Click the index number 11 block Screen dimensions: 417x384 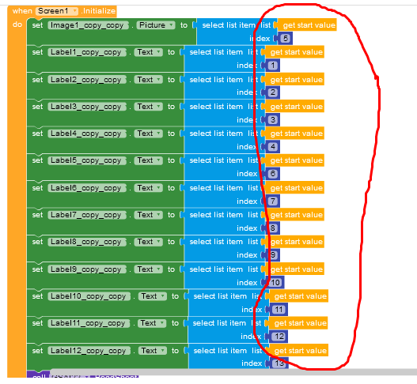point(279,310)
